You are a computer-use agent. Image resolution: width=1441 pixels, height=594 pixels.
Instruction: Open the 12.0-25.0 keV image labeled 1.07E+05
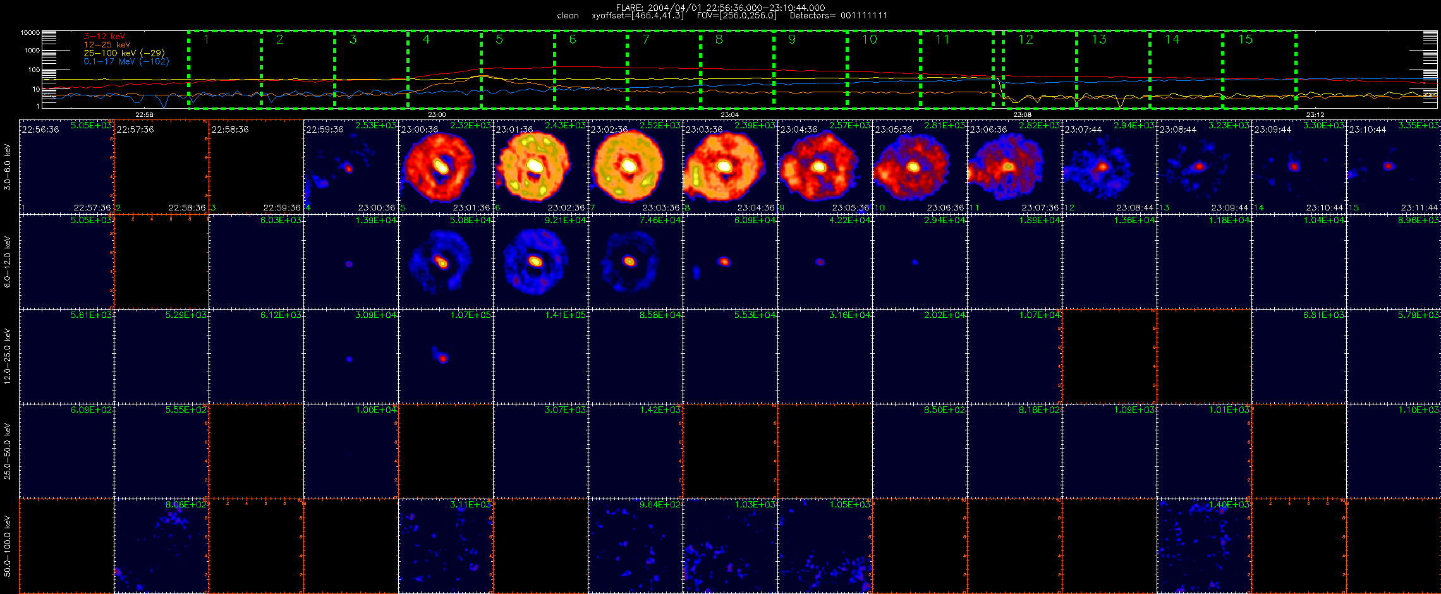pos(446,356)
